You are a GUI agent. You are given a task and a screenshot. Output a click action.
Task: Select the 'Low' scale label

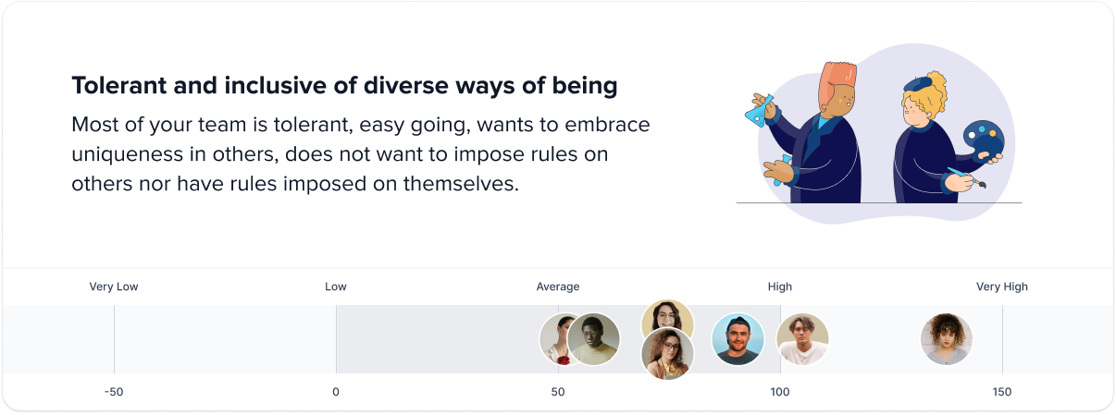(336, 287)
